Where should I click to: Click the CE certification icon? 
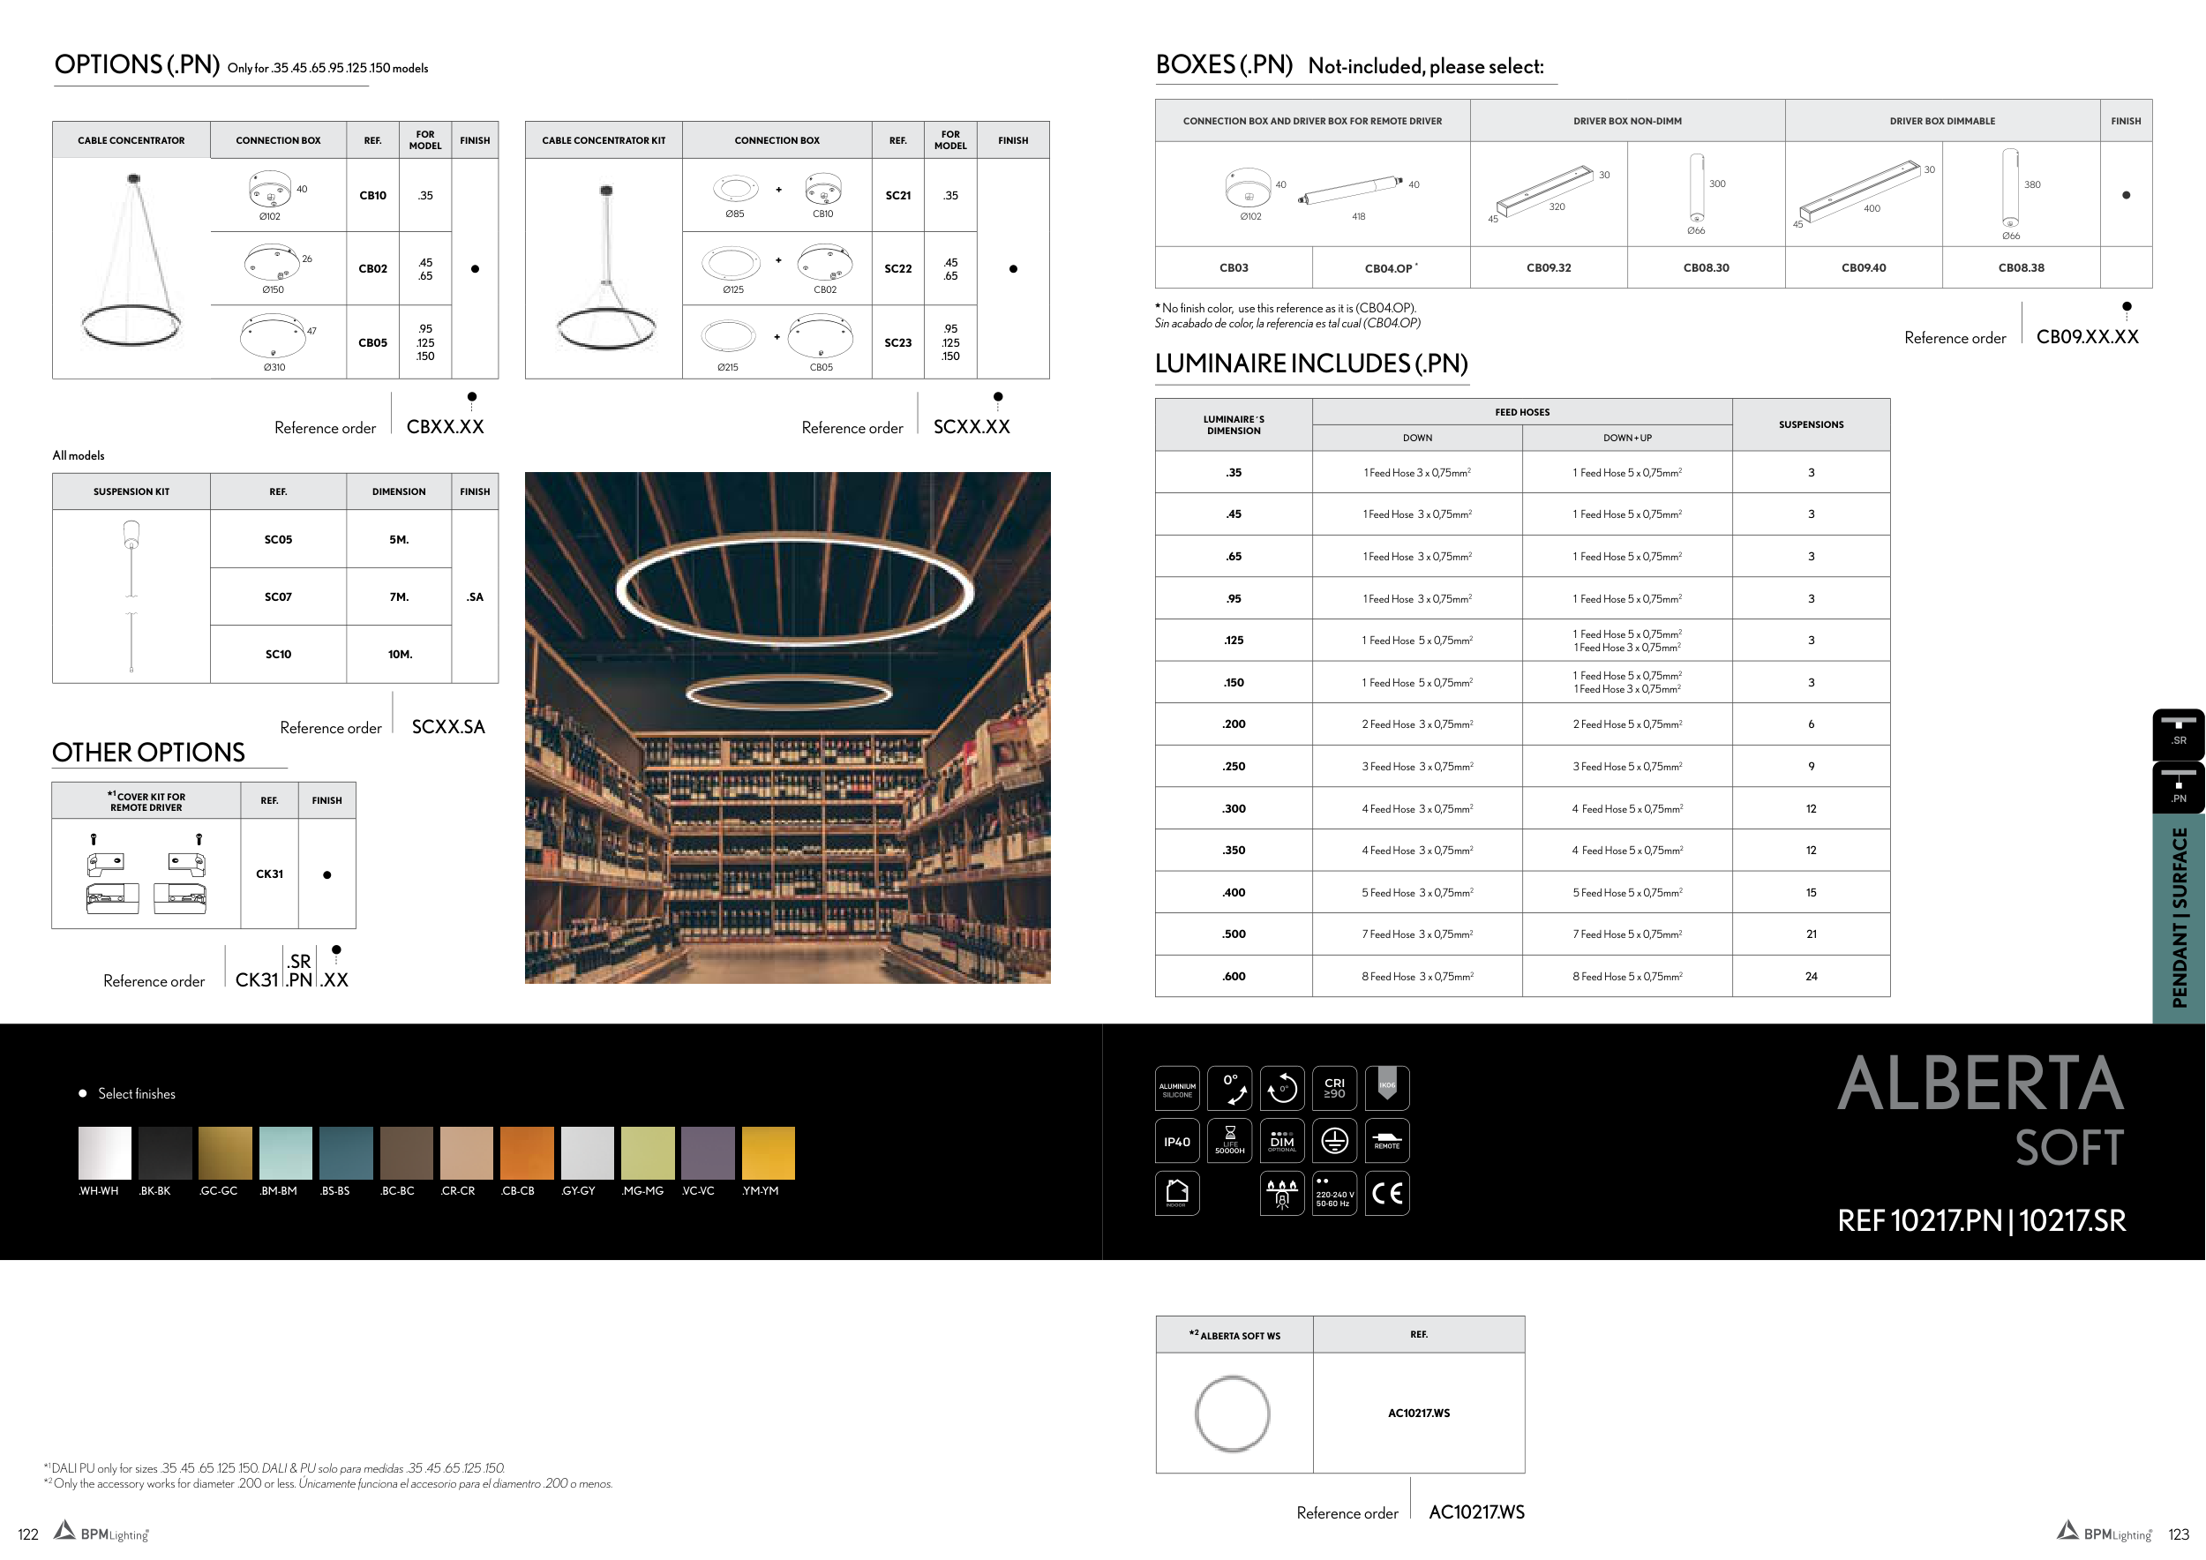point(1386,1193)
